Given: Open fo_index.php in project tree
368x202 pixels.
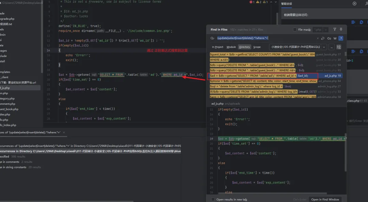Looking at the screenshot, I should point(8,125).
